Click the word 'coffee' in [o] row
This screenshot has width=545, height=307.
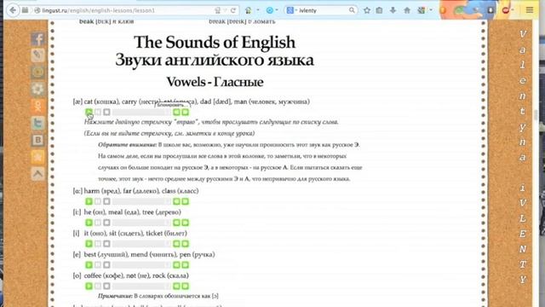click(93, 275)
